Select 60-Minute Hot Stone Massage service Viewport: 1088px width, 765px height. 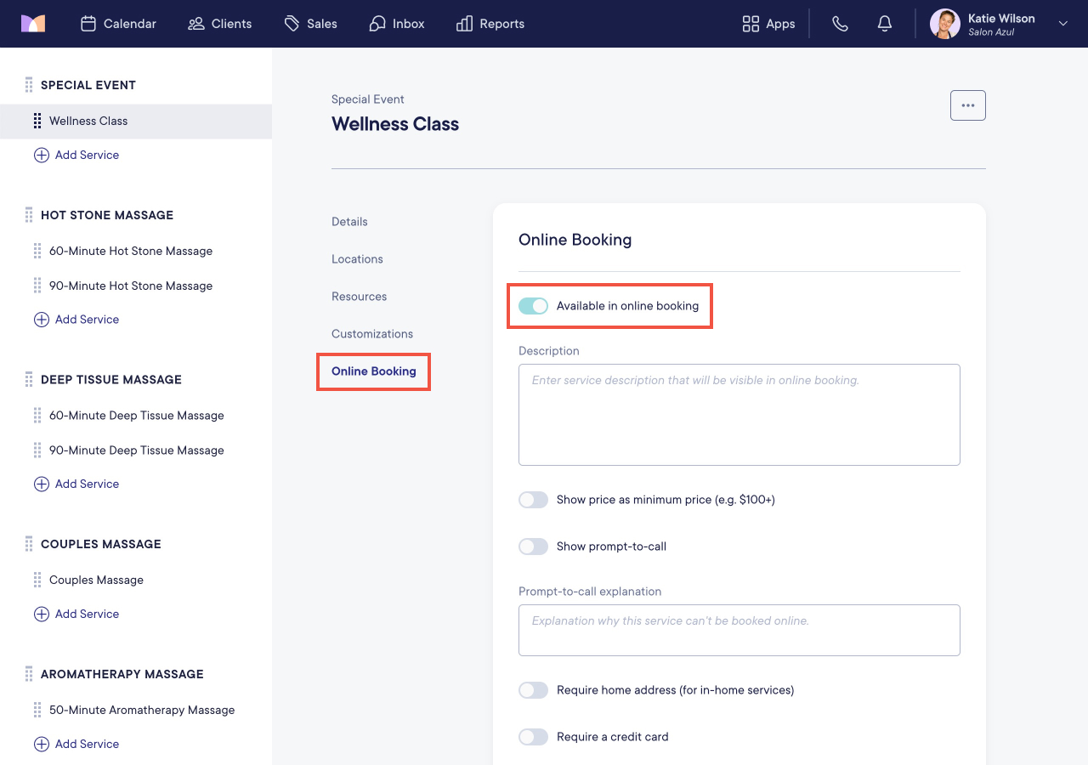(x=131, y=251)
